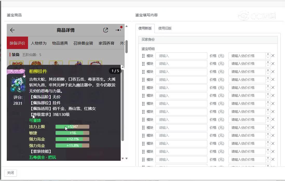Viewport: 285px width, 181px height.
Task: Click the 相柳挂件 item icon image
Action: pos(18,85)
